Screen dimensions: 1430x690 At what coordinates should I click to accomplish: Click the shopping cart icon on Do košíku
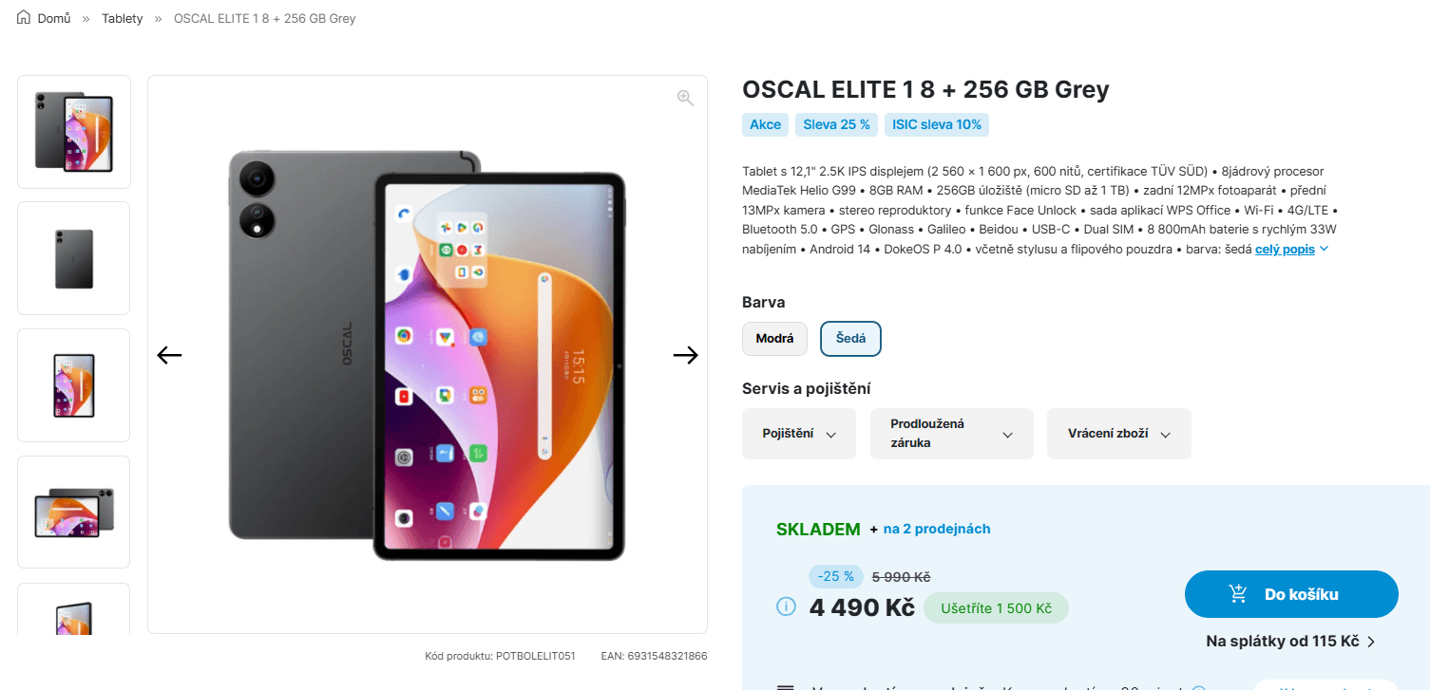[x=1238, y=592]
